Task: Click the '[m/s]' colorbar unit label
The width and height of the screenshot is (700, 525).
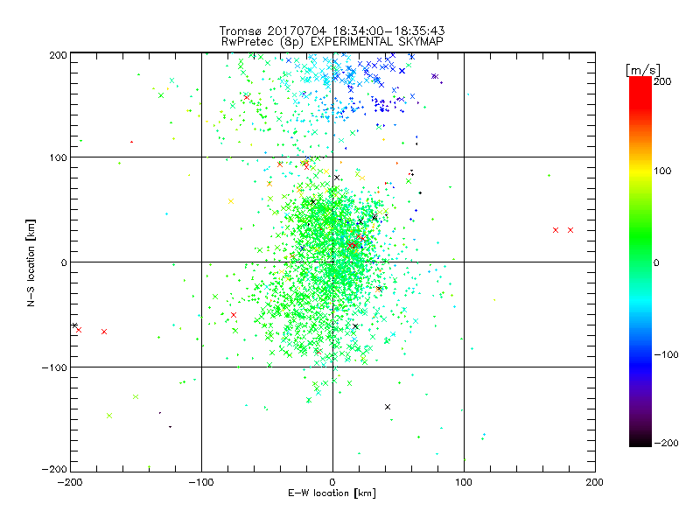Action: pos(643,70)
